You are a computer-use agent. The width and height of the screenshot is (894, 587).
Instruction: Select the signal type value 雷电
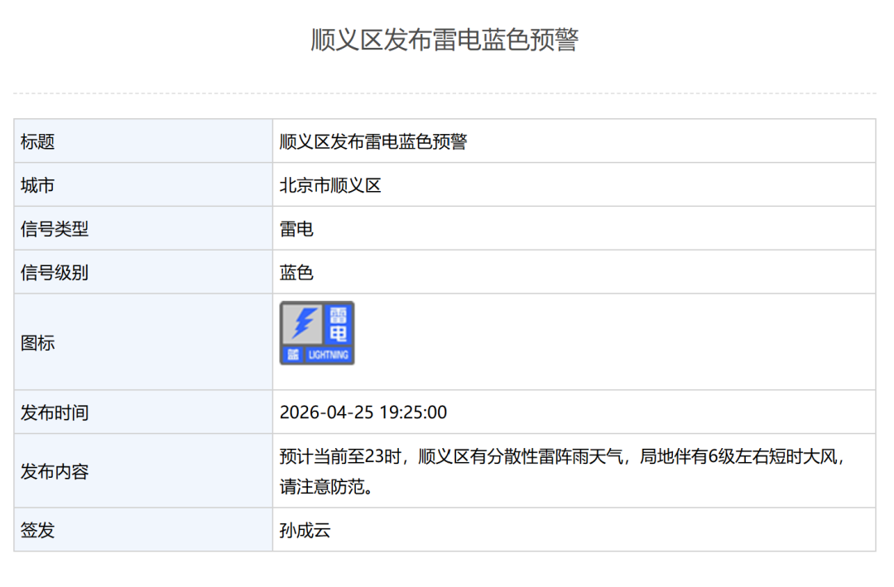(296, 229)
